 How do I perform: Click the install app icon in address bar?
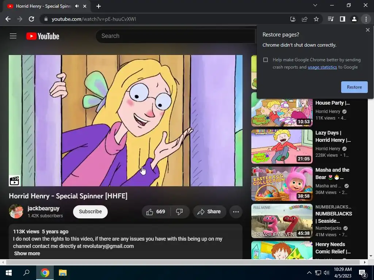click(293, 19)
